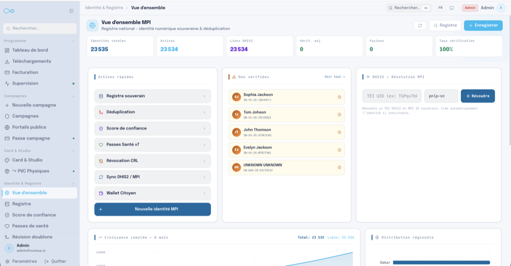Click the clock icon on Sophia Jackson row
This screenshot has width=511, height=266.
pos(339,97)
